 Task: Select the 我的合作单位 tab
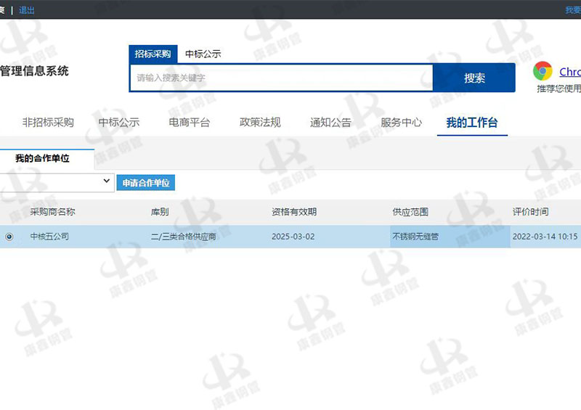coord(42,158)
